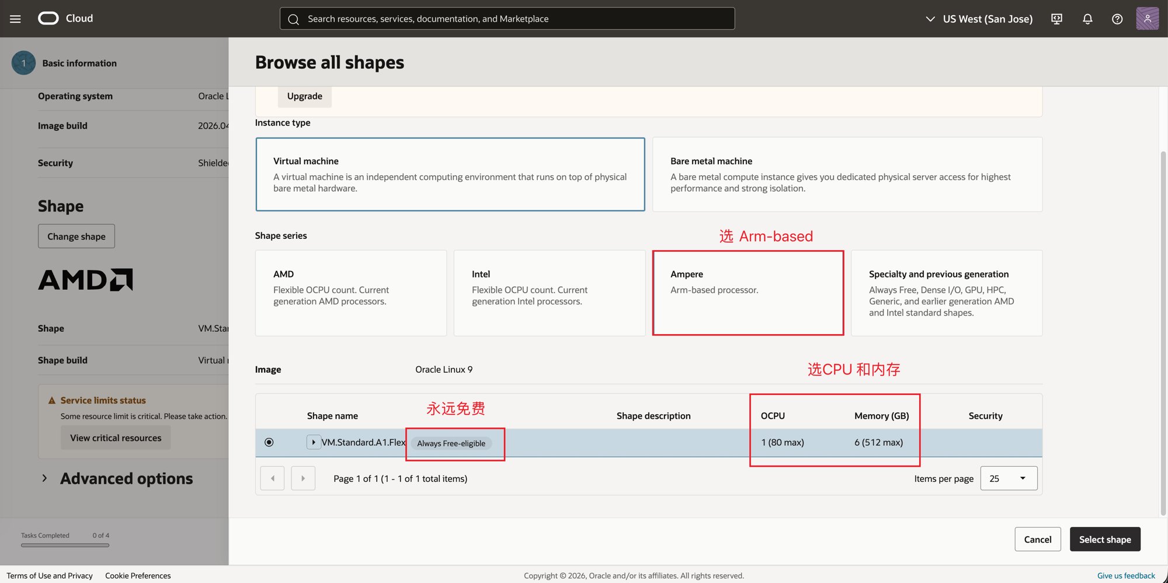Click View critical resources button
Screen dimensions: 1168x583
pos(116,438)
